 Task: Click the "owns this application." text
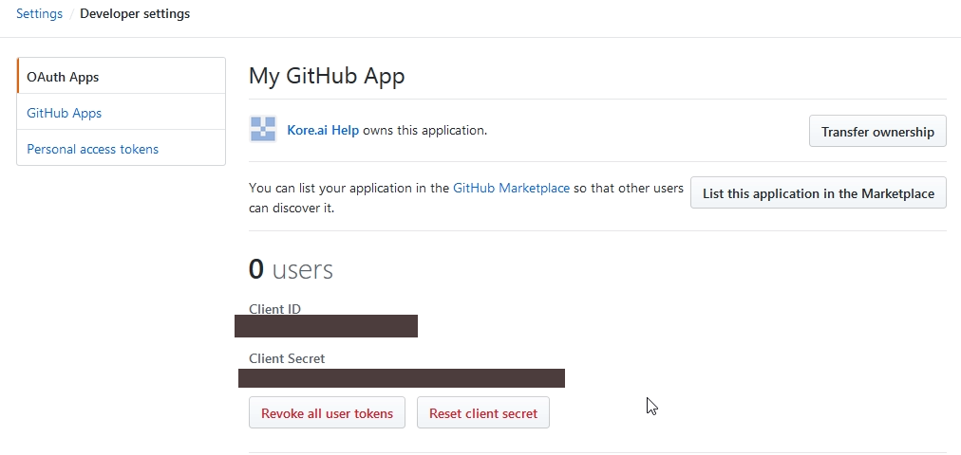(425, 130)
